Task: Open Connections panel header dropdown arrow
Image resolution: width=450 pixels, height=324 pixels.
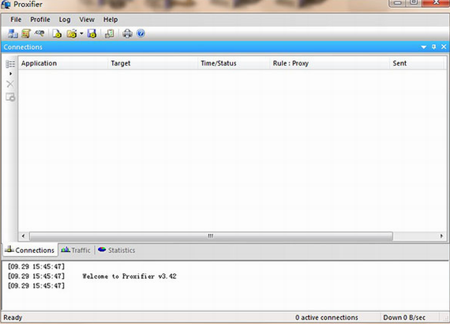Action: point(424,47)
